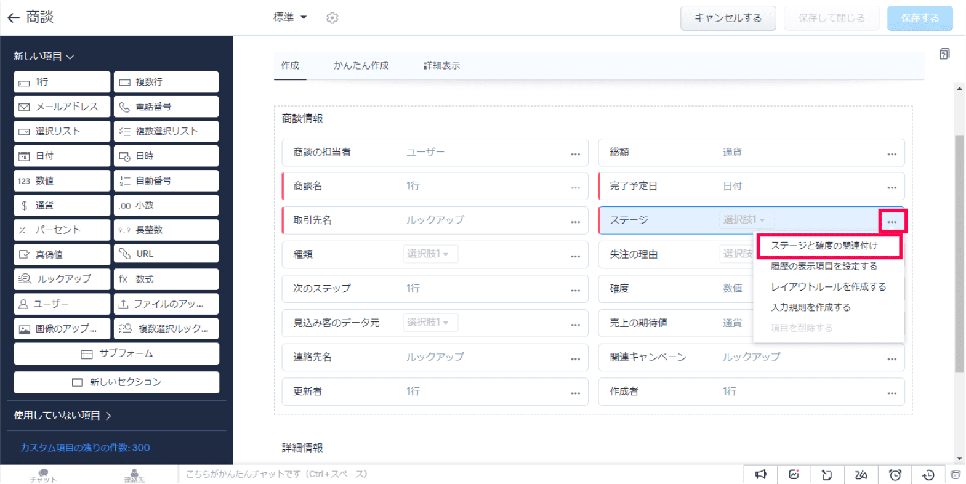
Task: Add a 数式 formula field
Action: tap(166, 279)
